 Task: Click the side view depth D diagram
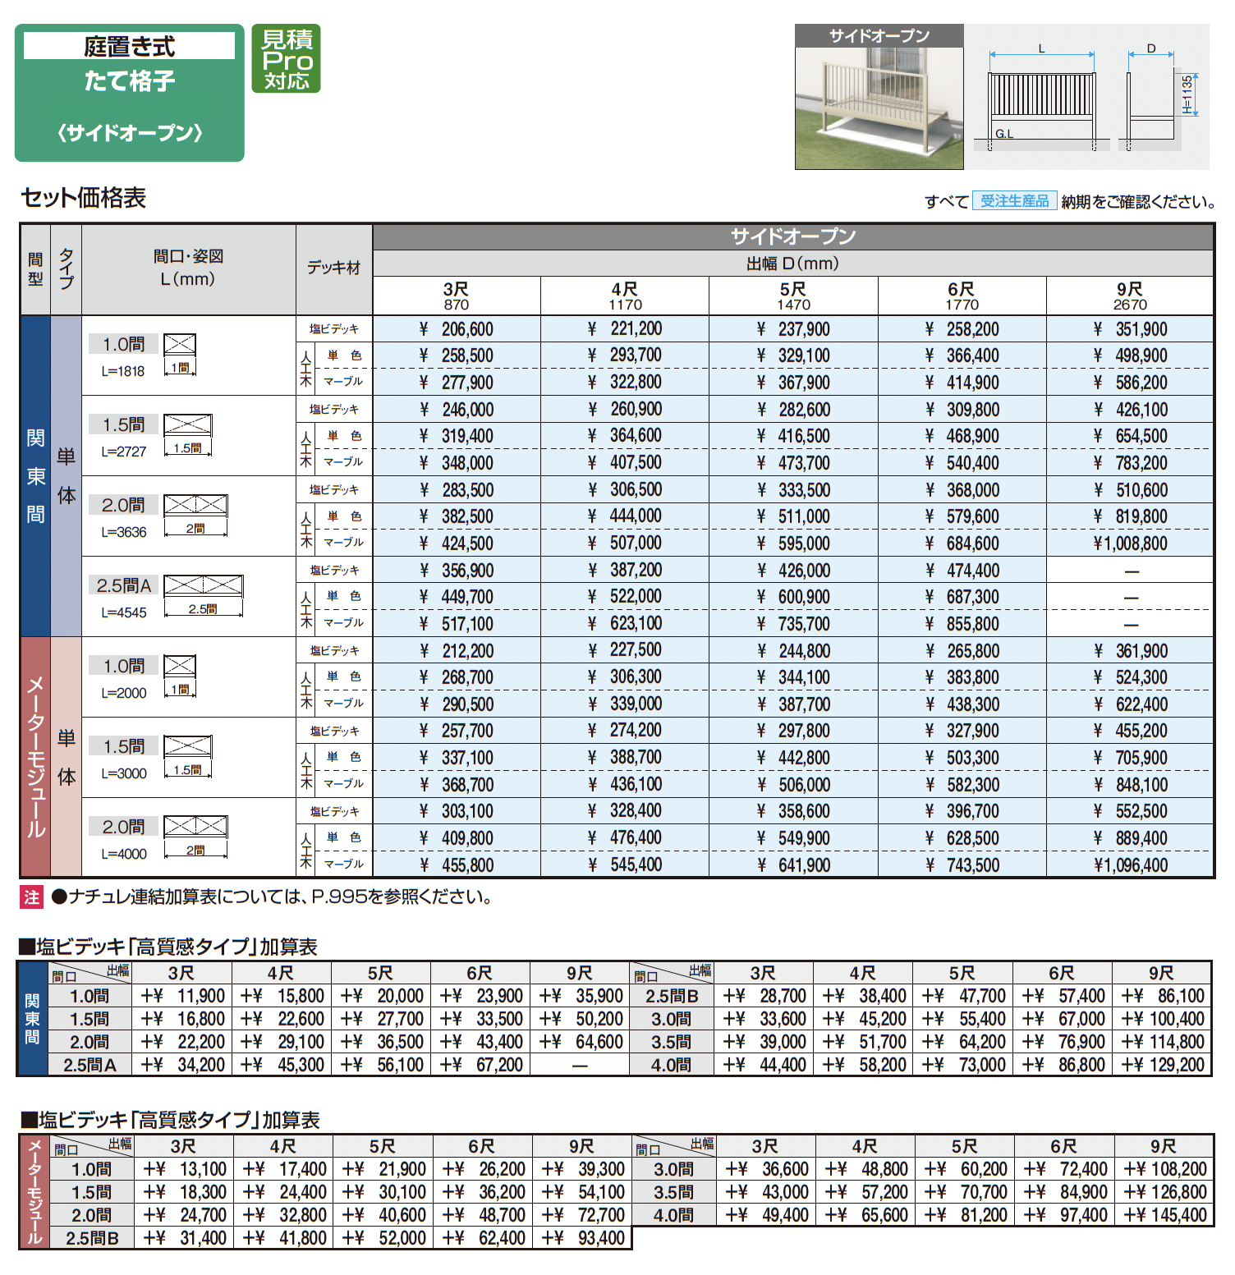(x=1159, y=99)
